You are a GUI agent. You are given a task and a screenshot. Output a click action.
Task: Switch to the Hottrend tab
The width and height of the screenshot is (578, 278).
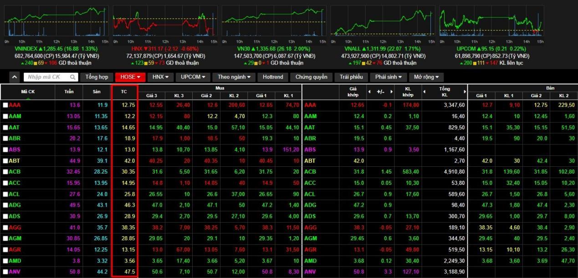(273, 77)
